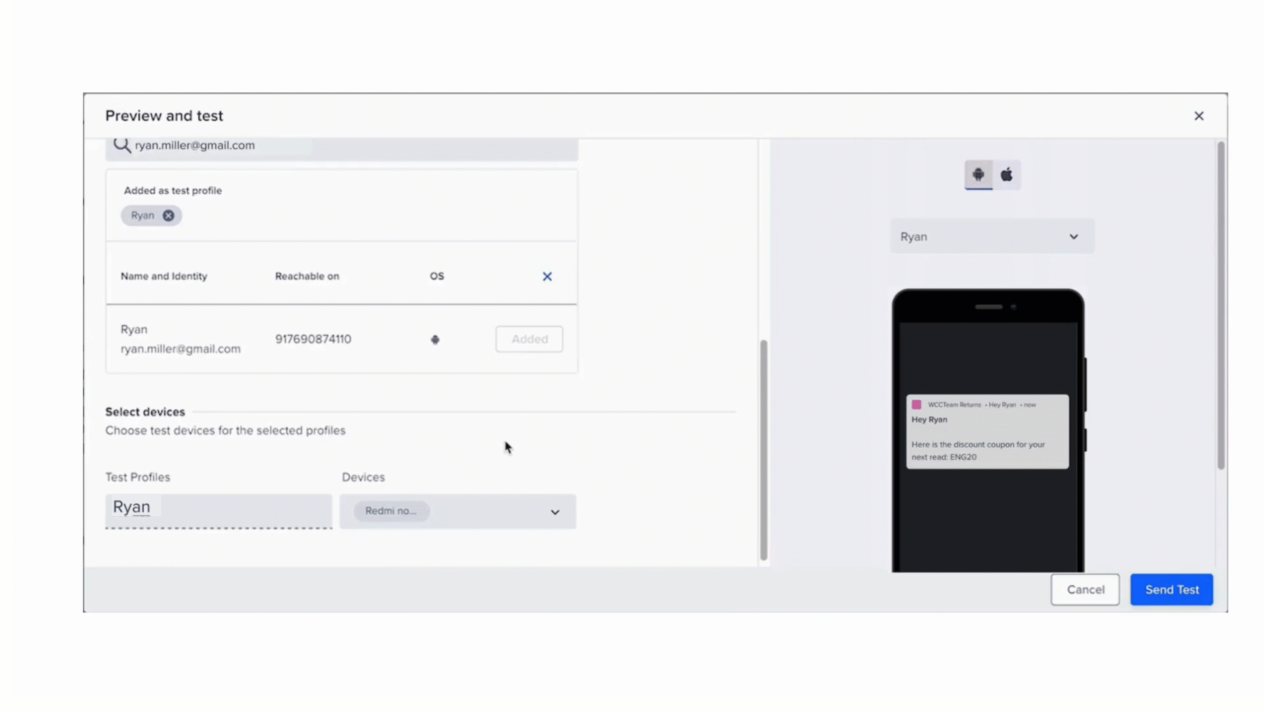
Task: Switch to Android preview mode
Action: click(978, 174)
